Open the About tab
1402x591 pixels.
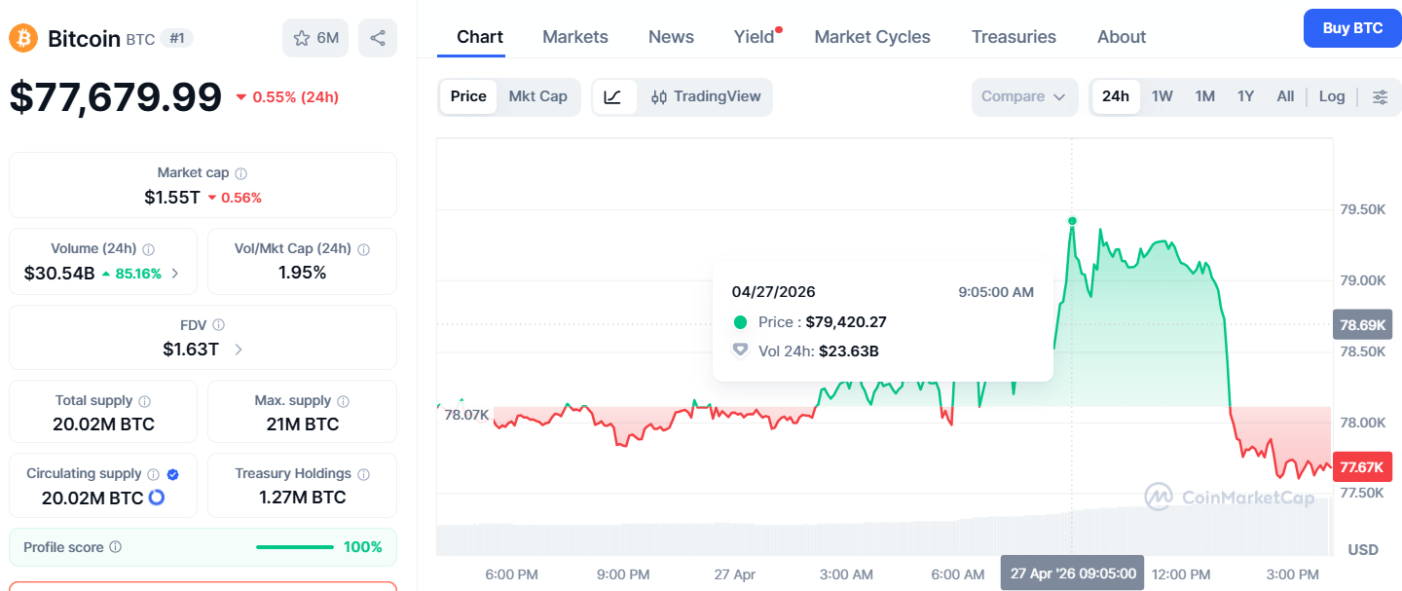[1122, 37]
